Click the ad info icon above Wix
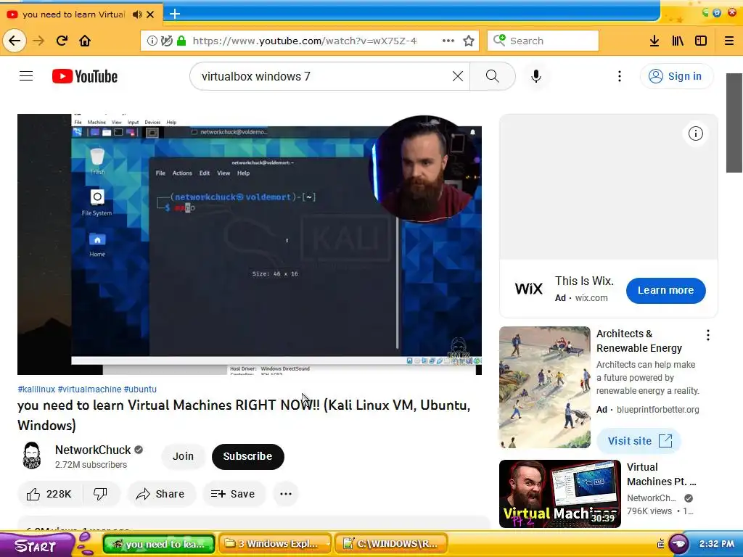This screenshot has height=557, width=743. (695, 133)
